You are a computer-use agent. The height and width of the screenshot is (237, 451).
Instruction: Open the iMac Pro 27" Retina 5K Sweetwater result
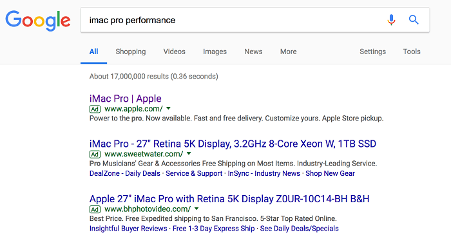click(x=233, y=144)
